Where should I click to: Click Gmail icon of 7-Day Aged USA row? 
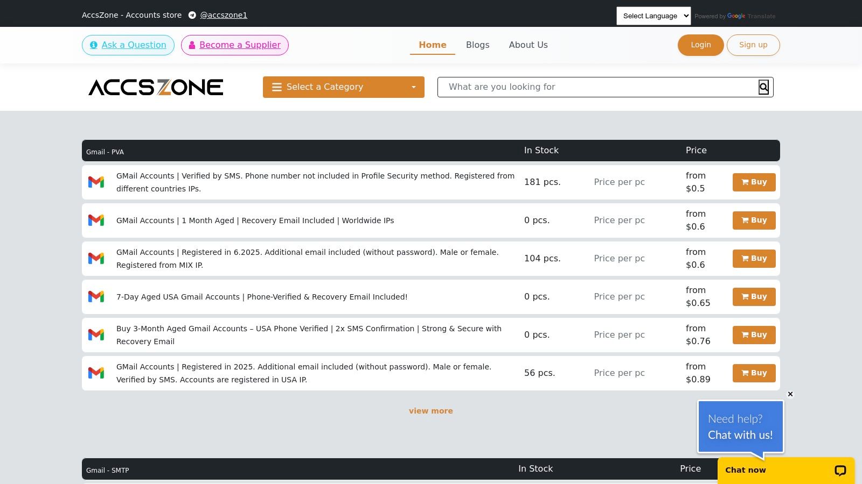96,297
